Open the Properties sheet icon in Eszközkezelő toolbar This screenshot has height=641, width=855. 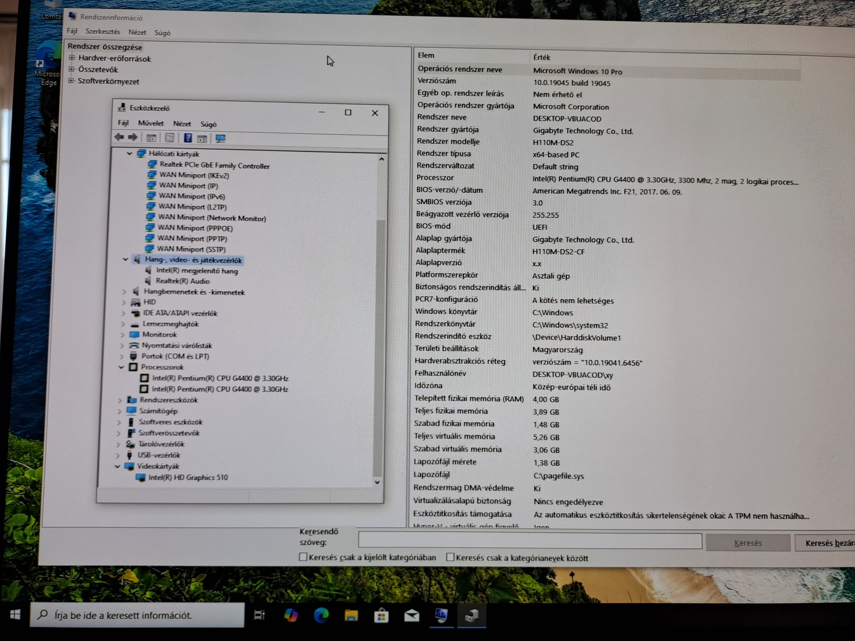pos(169,138)
